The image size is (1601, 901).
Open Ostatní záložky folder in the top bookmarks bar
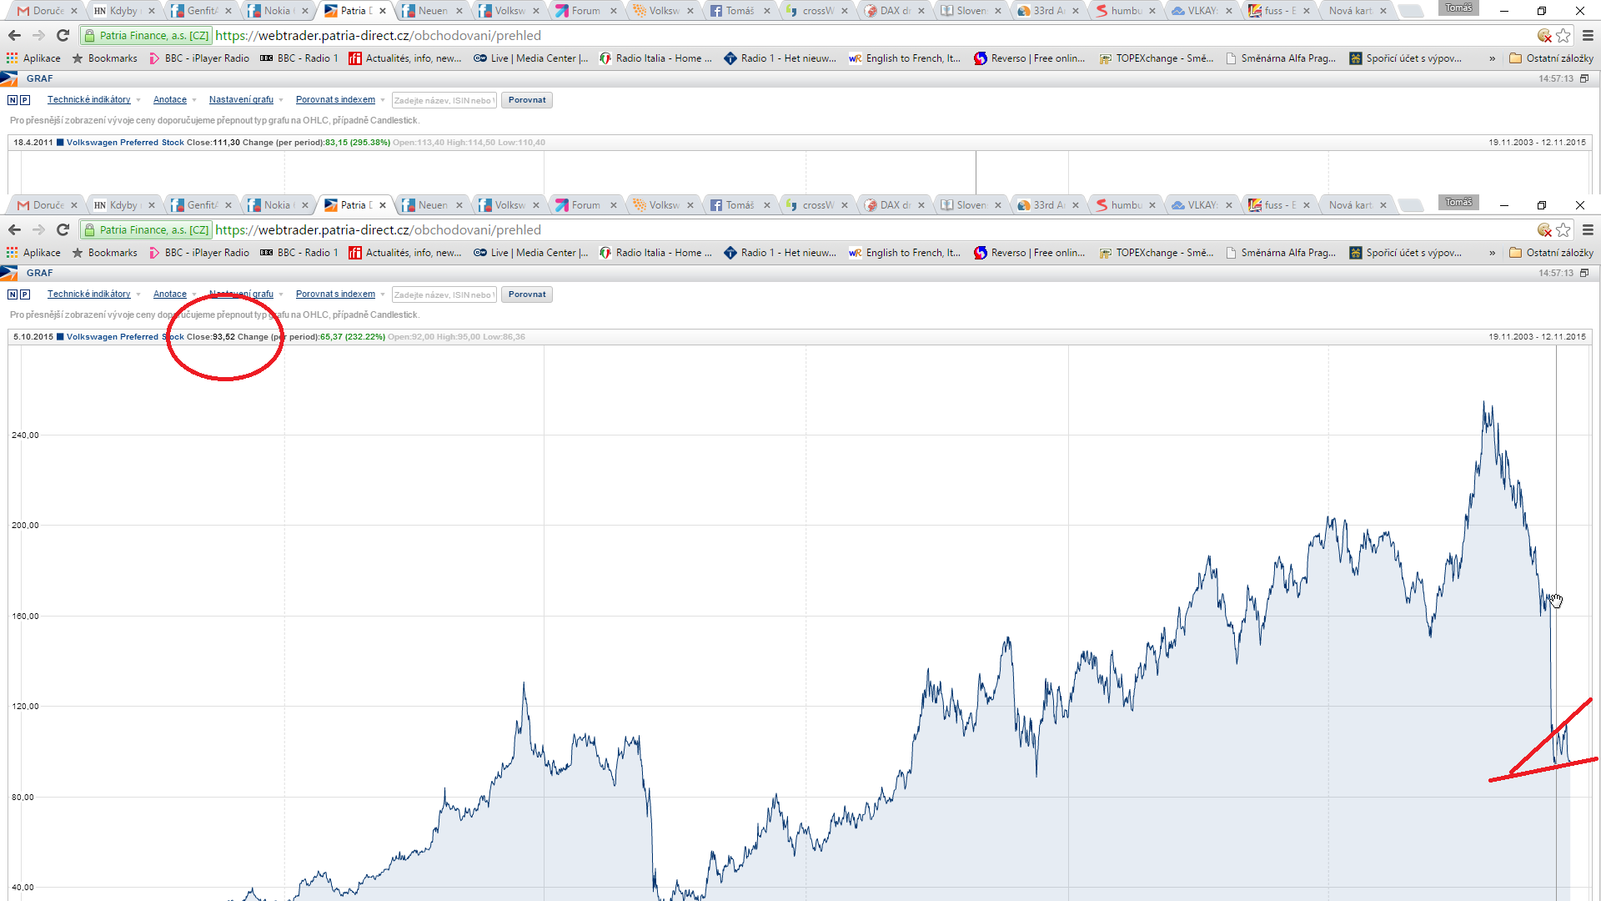pyautogui.click(x=1551, y=58)
